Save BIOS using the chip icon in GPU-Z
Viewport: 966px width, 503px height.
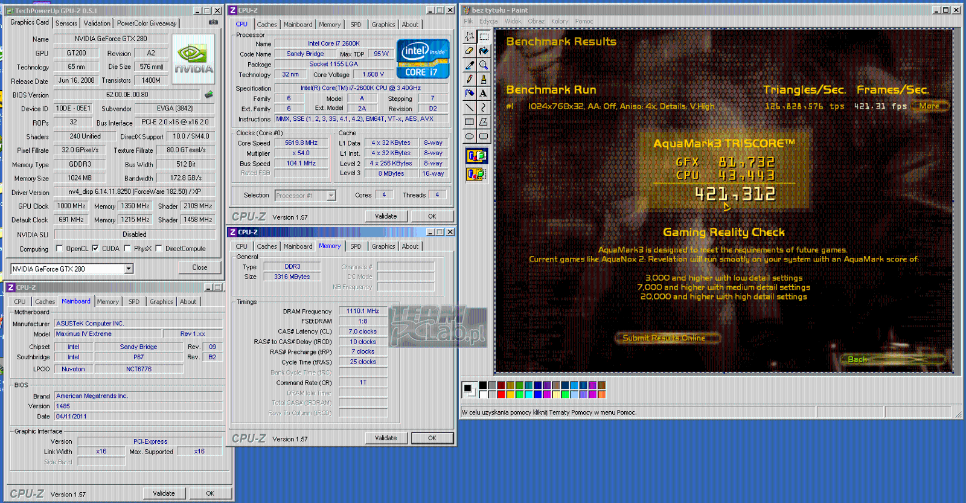coord(209,94)
